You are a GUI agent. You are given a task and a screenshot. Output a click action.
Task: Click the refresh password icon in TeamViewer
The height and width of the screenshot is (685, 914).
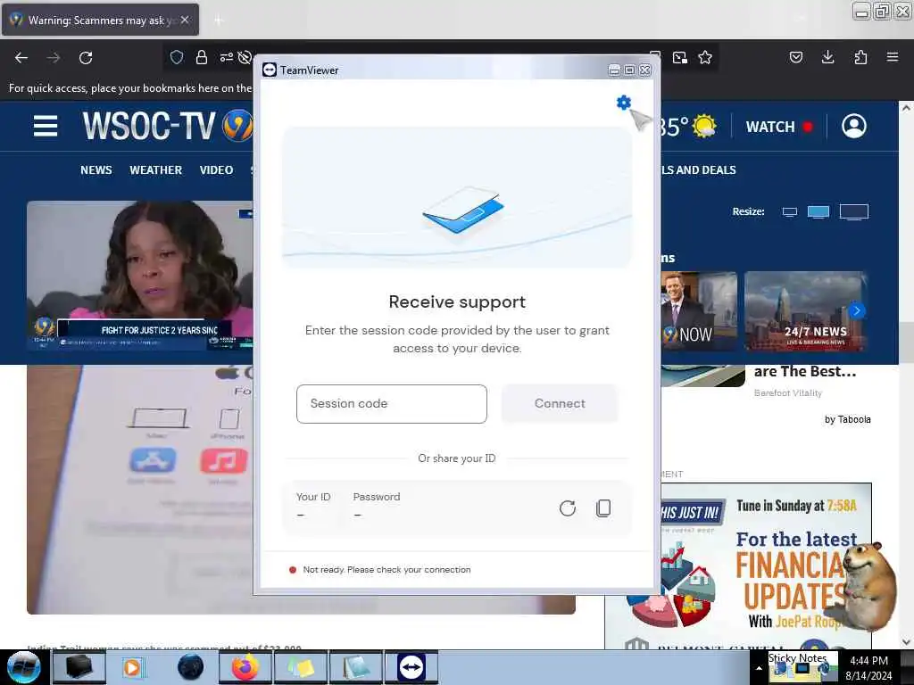(x=567, y=508)
